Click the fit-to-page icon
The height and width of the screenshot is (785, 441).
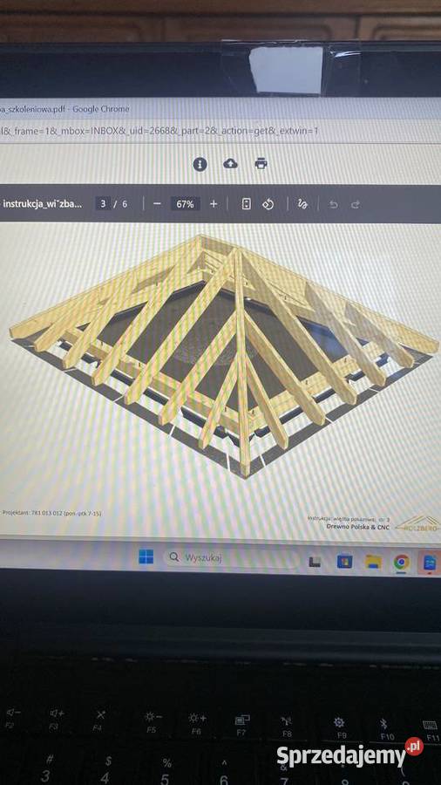[x=246, y=204]
